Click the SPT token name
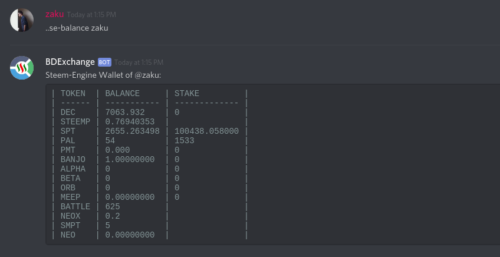This screenshot has height=257, width=500. [68, 131]
